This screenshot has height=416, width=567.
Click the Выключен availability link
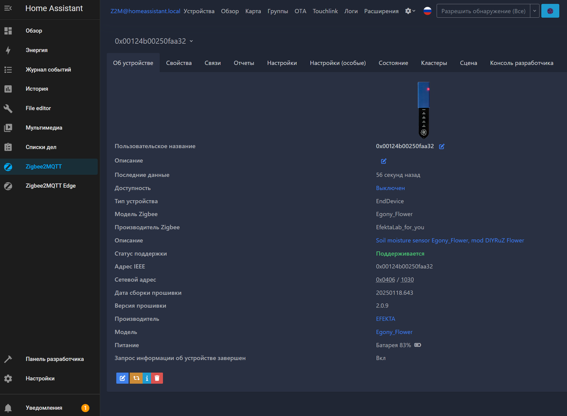[x=390, y=188]
